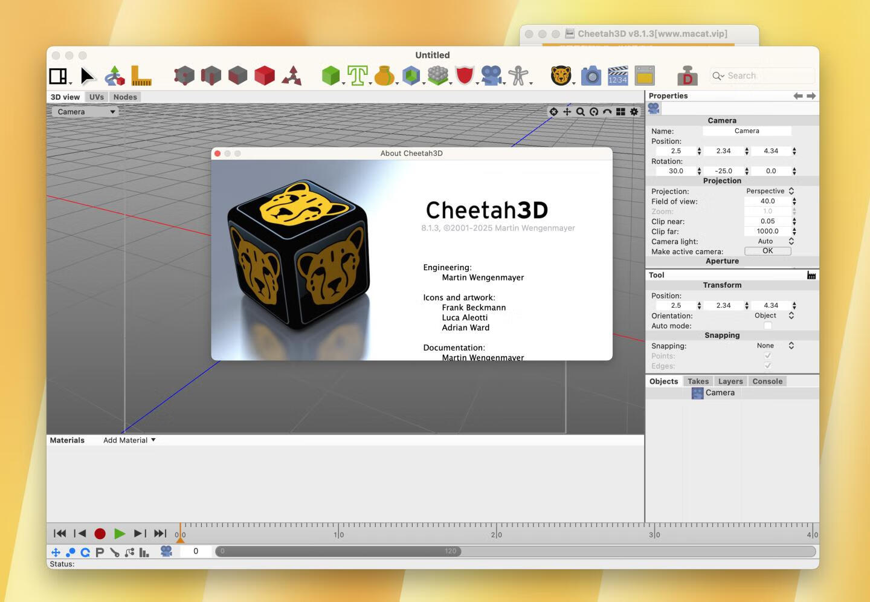The image size is (870, 602).
Task: Open the Layers tab
Action: pyautogui.click(x=730, y=381)
